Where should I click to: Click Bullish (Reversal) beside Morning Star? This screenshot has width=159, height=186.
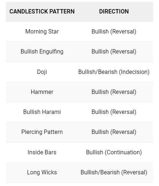114,32
